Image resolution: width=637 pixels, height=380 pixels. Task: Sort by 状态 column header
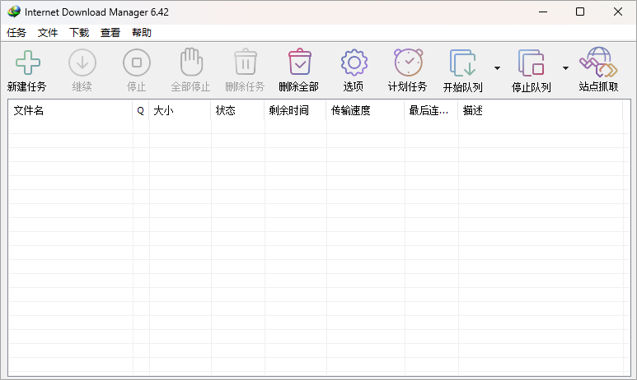click(x=237, y=110)
